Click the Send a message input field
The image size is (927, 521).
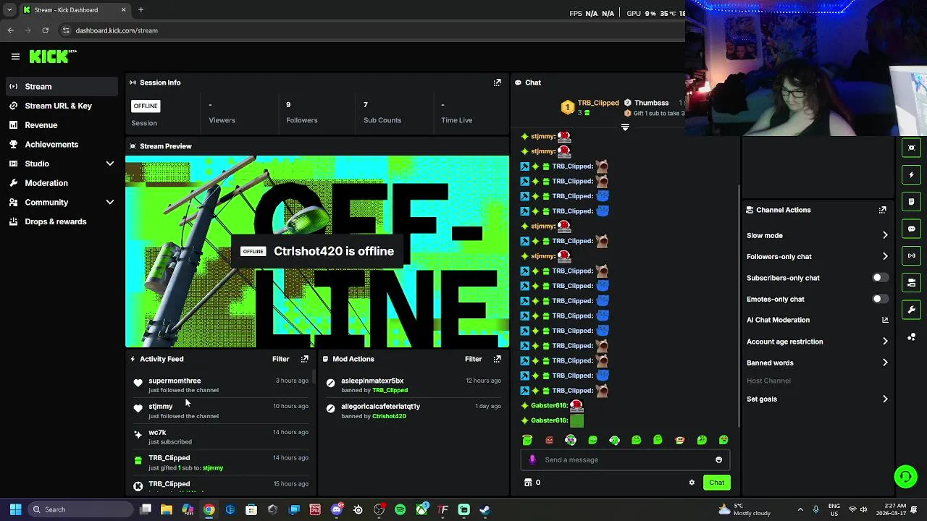(625, 459)
